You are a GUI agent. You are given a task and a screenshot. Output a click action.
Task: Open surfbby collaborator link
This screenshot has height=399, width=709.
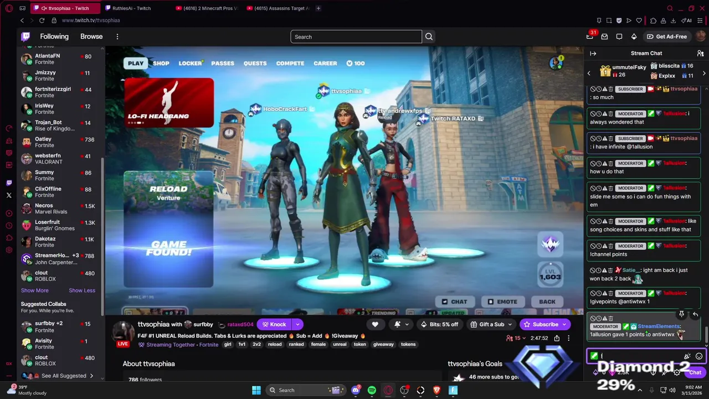(x=203, y=324)
